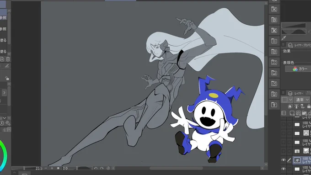Open the layer palette color dropdown arrow

(x=290, y=100)
